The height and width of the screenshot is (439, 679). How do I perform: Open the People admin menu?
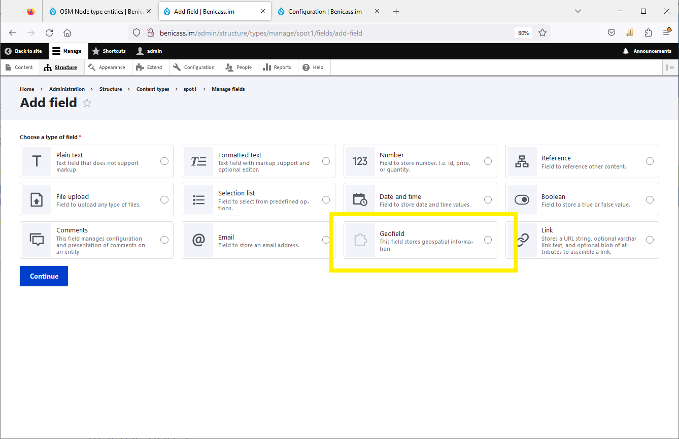click(240, 67)
